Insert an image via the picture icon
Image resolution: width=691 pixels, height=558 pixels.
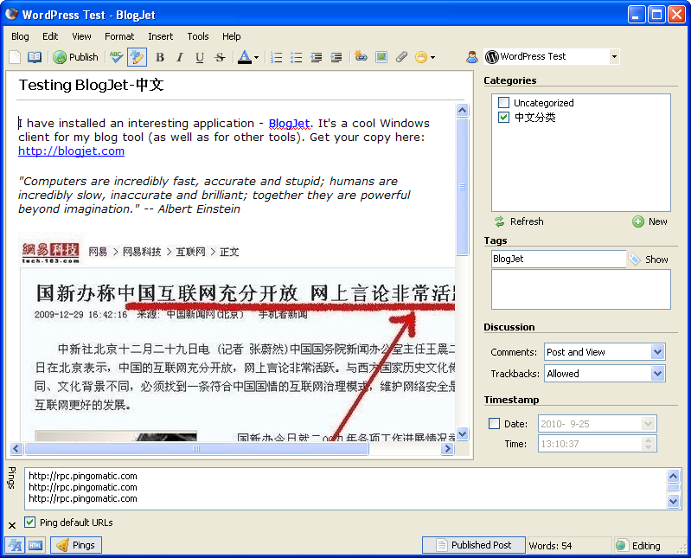(381, 57)
